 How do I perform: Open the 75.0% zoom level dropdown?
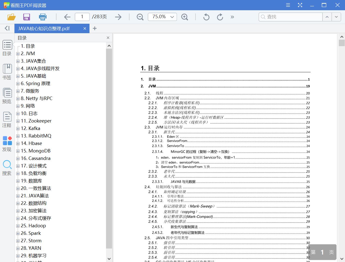coord(172,17)
